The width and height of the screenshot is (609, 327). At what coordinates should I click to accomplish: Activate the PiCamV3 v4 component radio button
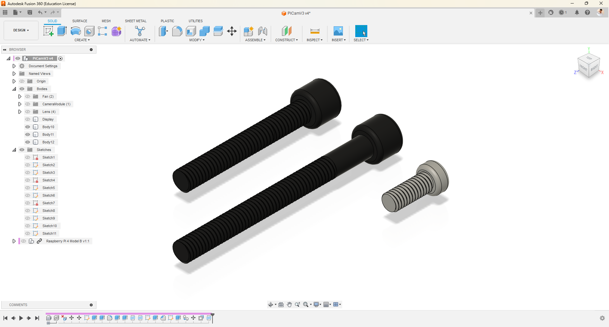coord(61,58)
